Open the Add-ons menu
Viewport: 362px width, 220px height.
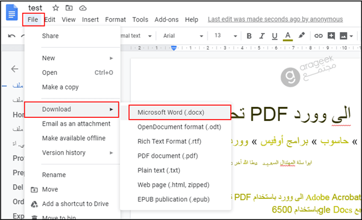click(x=167, y=20)
